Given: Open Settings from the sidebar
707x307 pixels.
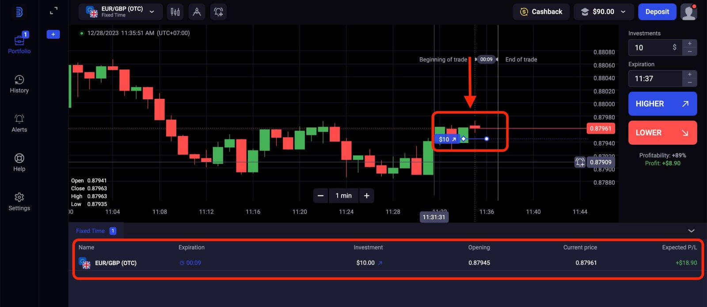Looking at the screenshot, I should pyautogui.click(x=19, y=202).
